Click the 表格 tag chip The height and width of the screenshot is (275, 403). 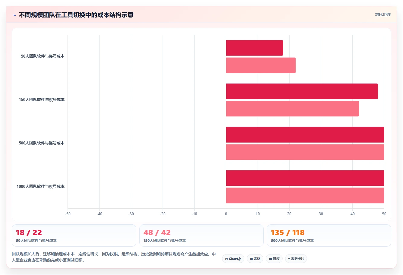pyautogui.click(x=255, y=259)
